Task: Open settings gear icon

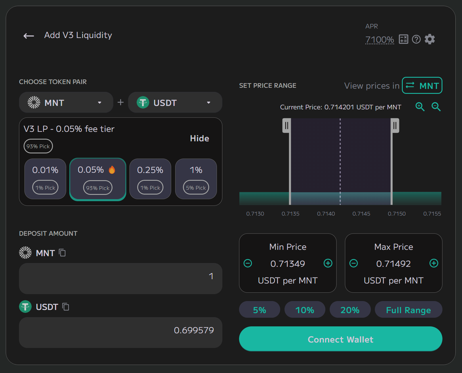Action: (430, 39)
